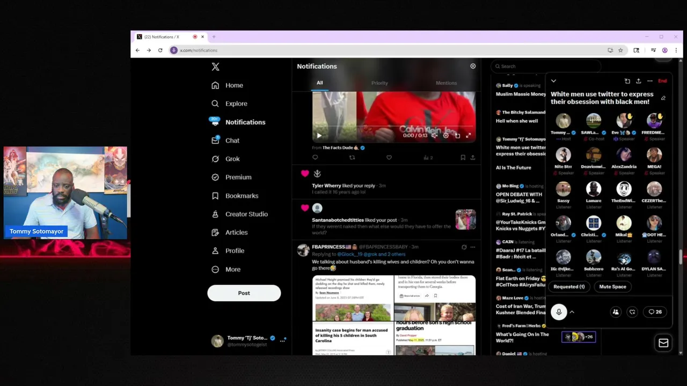The height and width of the screenshot is (386, 687).
Task: Open video player settings gear
Action: click(x=445, y=136)
